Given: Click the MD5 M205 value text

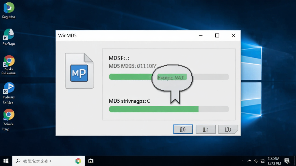Looking at the screenshot, I should [x=132, y=66].
